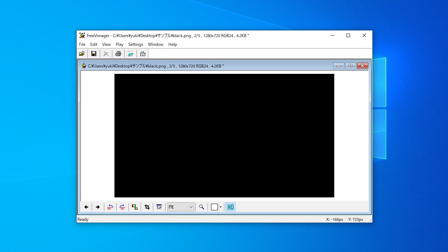The height and width of the screenshot is (252, 448).
Task: Save the image with floppy disk icon
Action: (94, 54)
